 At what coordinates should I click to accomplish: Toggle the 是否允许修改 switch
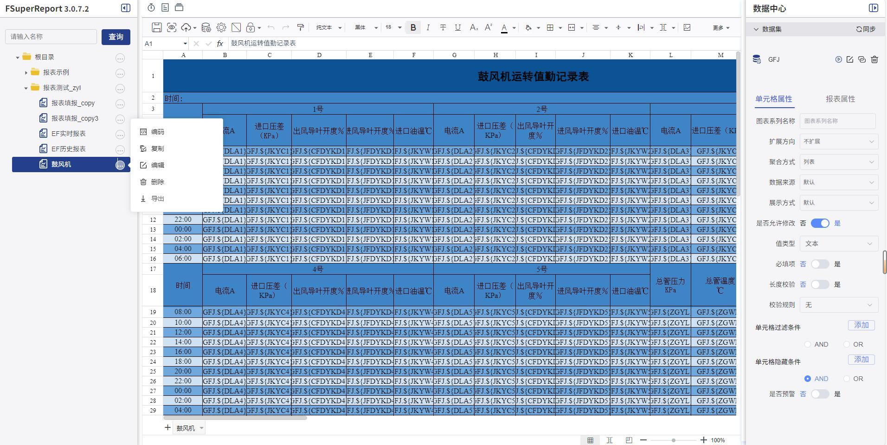[820, 223]
